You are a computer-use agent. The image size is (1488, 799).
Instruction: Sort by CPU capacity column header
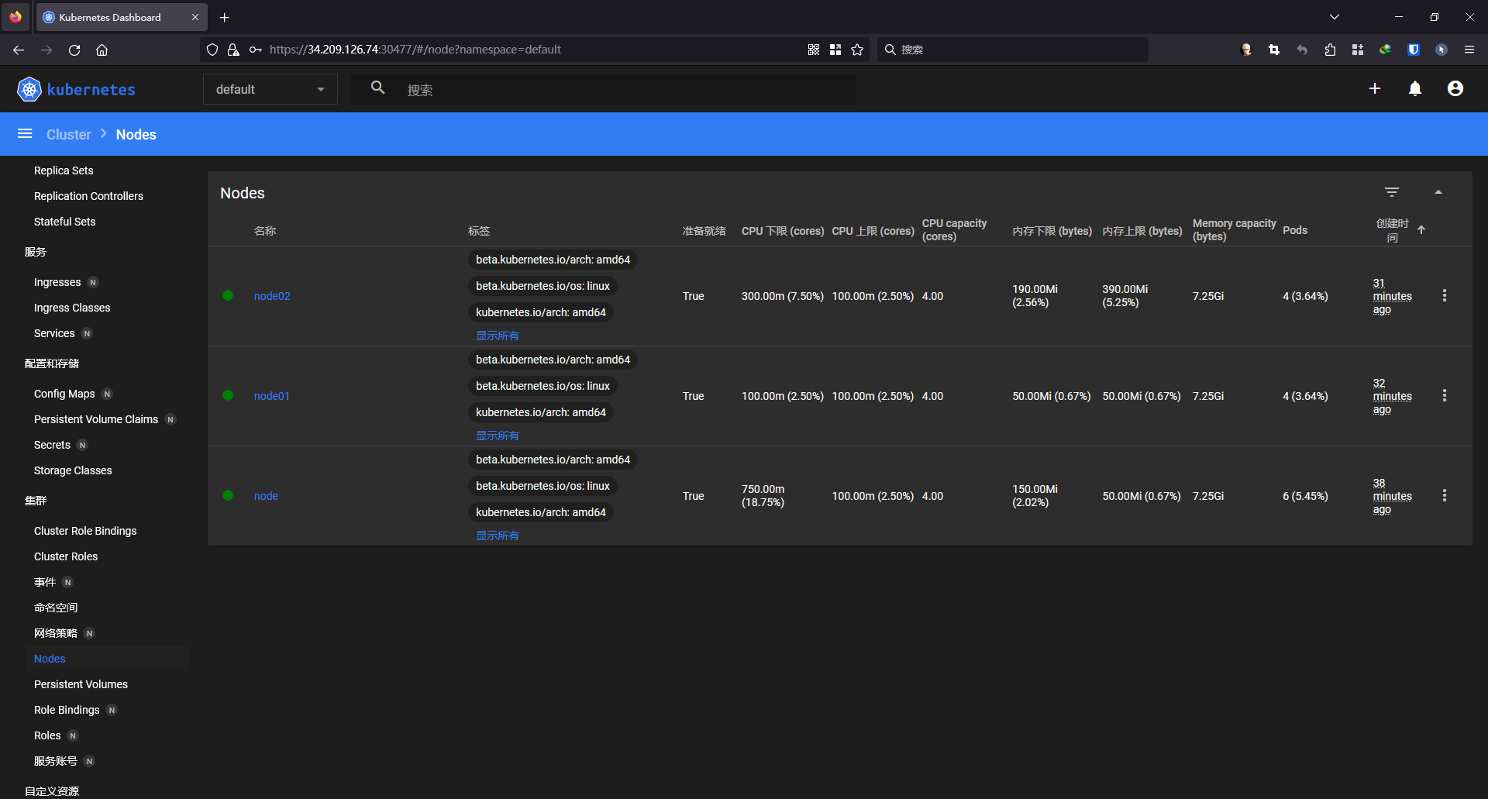954,230
